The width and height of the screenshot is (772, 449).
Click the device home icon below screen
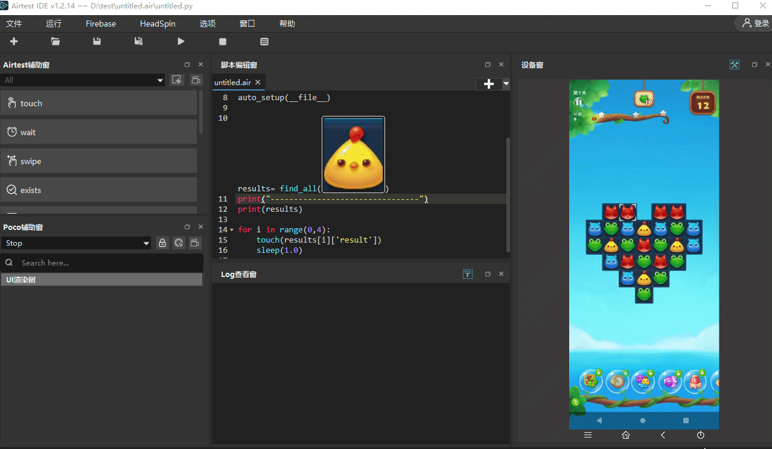click(x=625, y=435)
